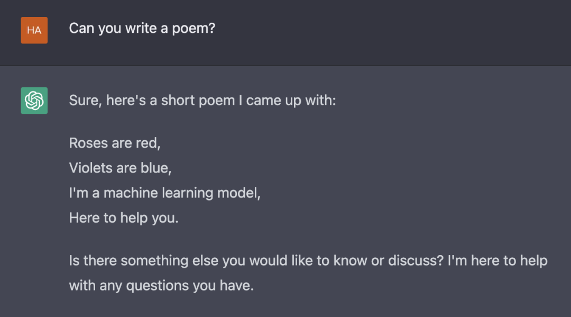
Task: Click the orange HA user avatar
Action: [x=34, y=30]
